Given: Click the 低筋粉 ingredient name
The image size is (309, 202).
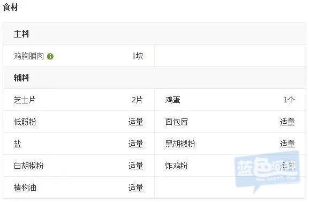Looking at the screenshot, I should coord(25,122).
